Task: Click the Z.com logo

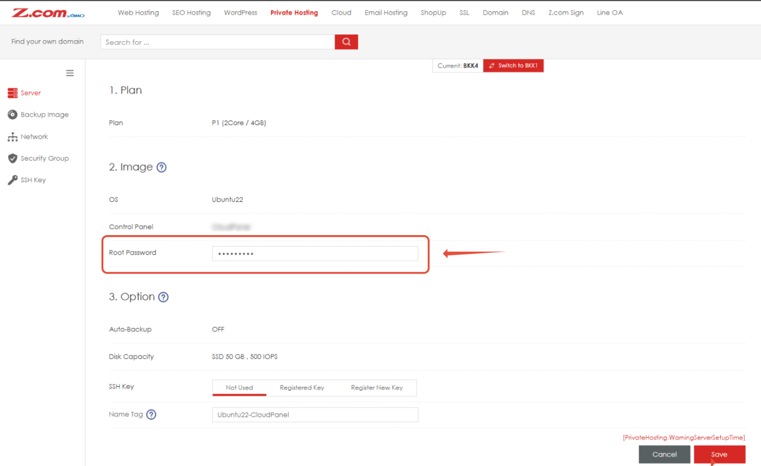Action: pos(48,13)
